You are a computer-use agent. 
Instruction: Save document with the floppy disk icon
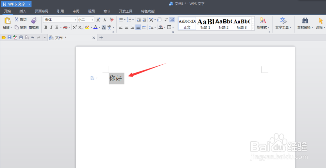9,37
